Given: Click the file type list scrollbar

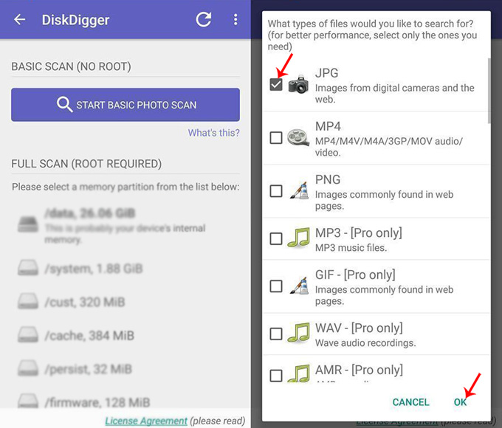Looking at the screenshot, I should 489,91.
